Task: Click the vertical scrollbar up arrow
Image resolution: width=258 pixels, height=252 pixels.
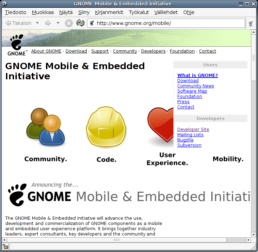Action: [x=253, y=32]
